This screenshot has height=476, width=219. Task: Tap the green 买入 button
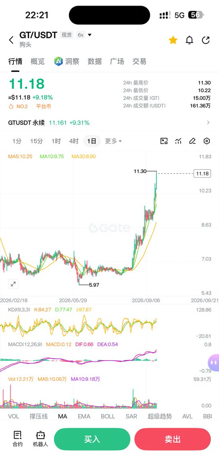point(92,439)
